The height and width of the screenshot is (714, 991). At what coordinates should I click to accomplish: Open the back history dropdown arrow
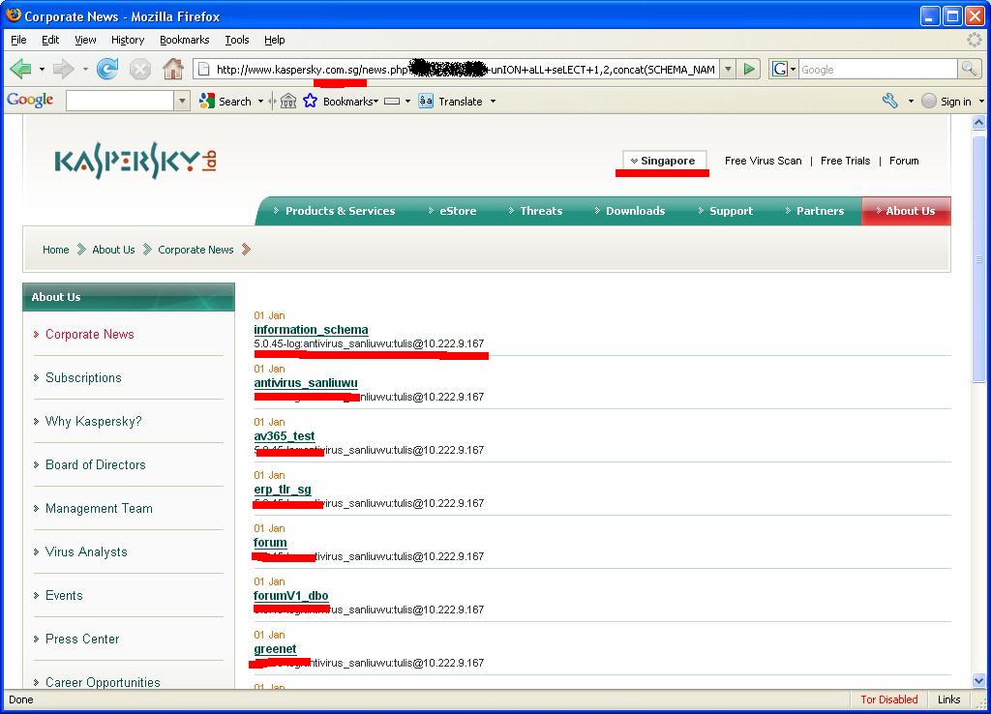click(x=42, y=69)
